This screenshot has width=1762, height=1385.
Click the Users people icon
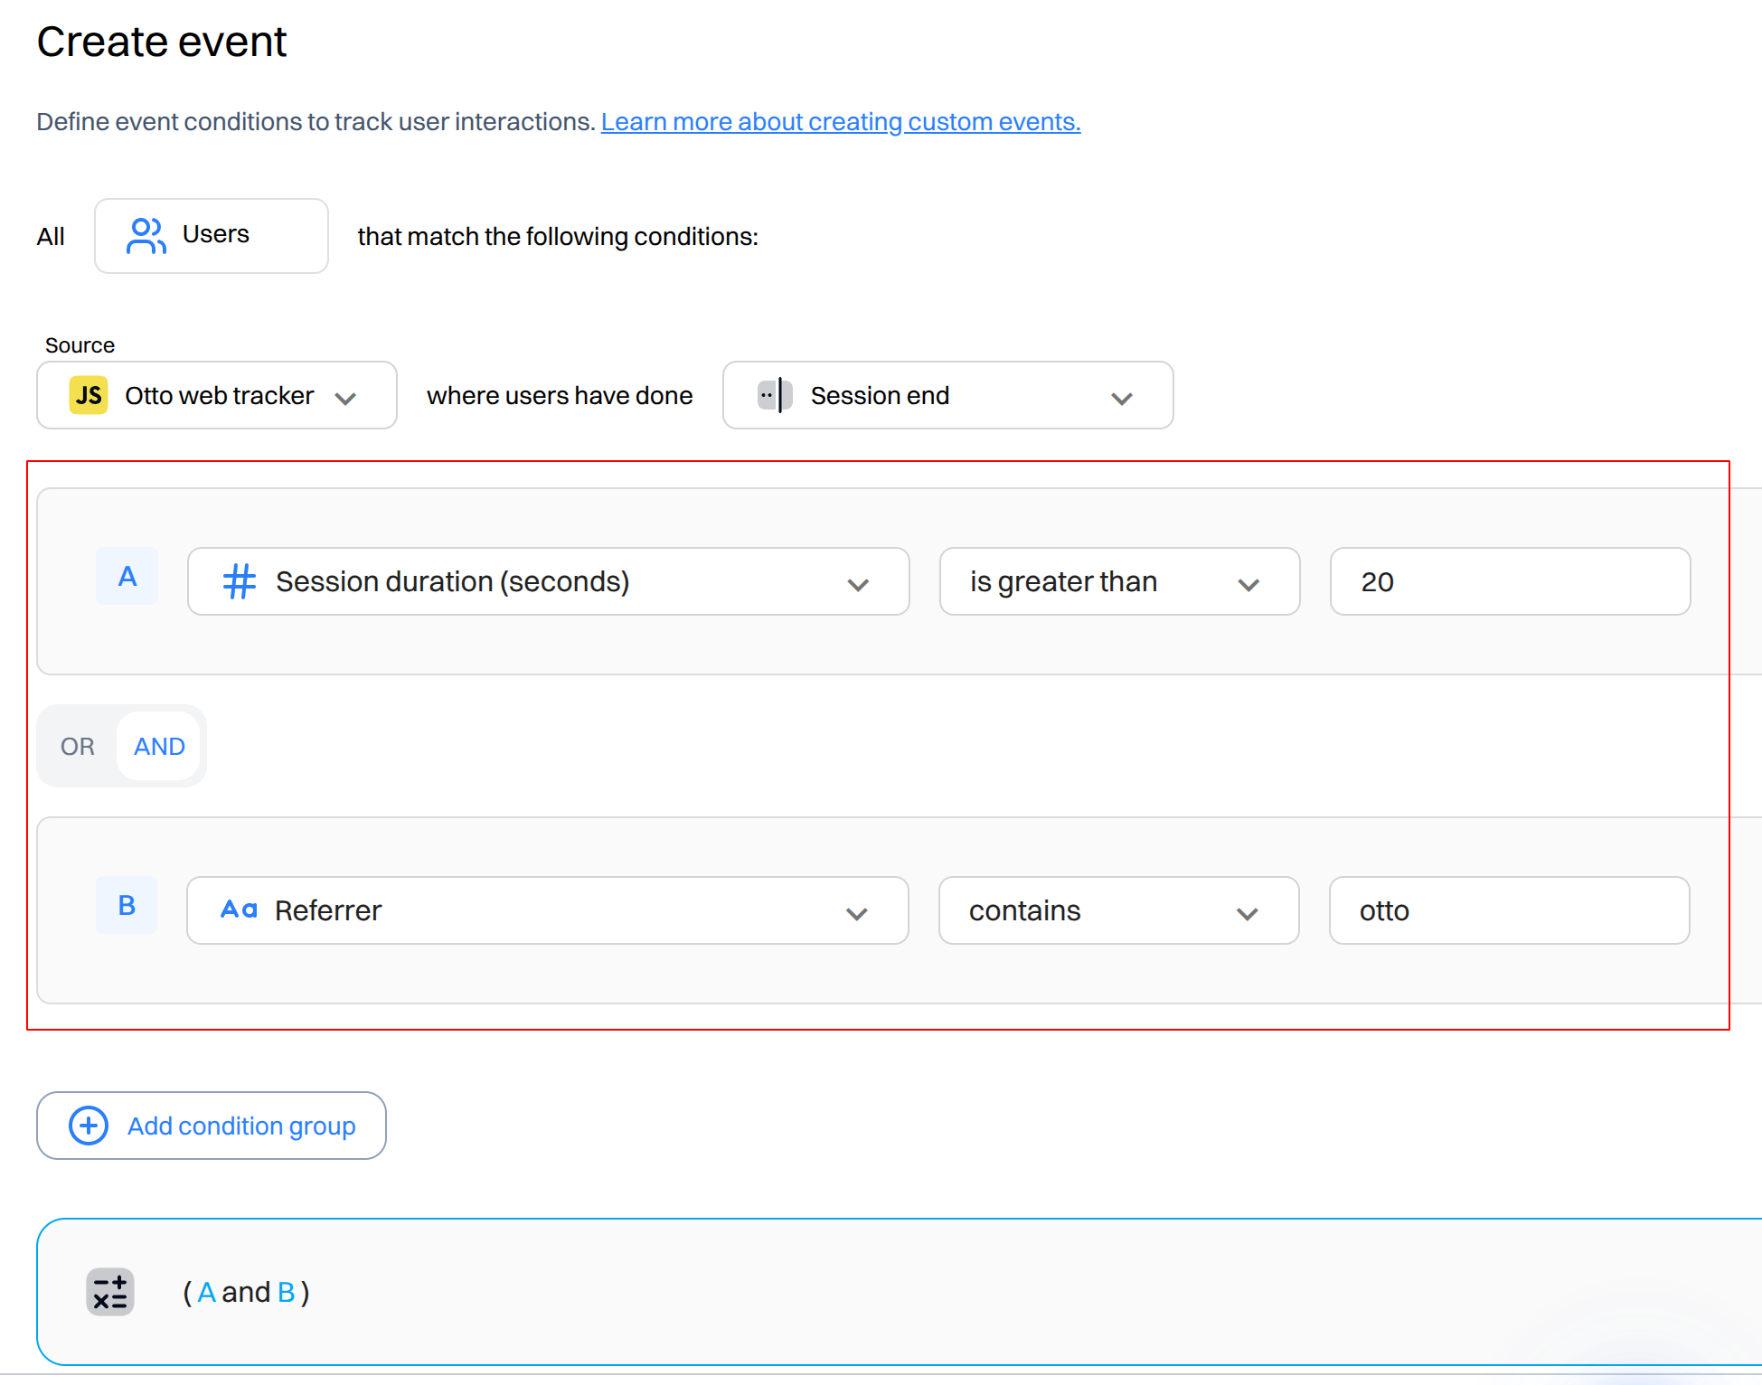[146, 236]
